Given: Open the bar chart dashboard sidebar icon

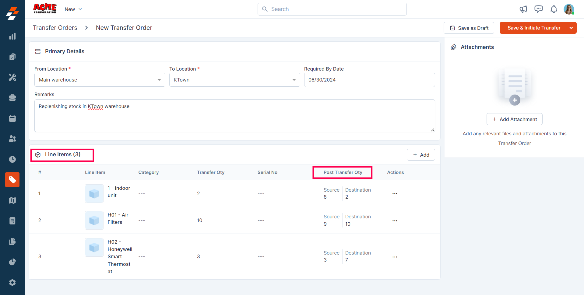Looking at the screenshot, I should [12, 36].
